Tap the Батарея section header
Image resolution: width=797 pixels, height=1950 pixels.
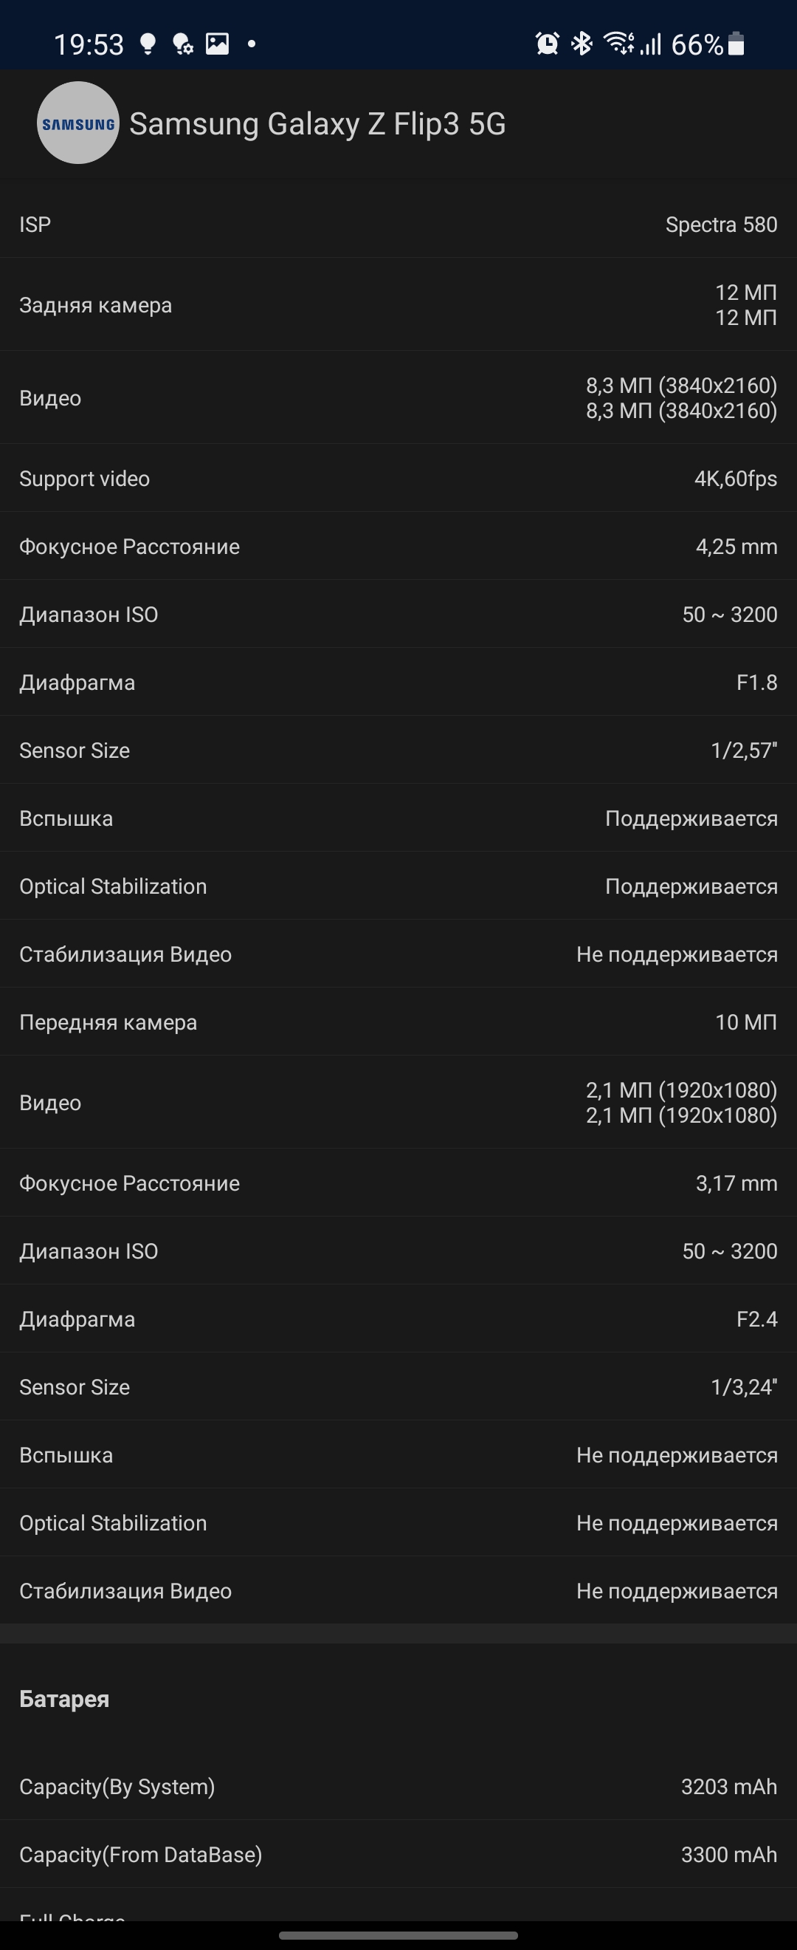click(x=64, y=1699)
